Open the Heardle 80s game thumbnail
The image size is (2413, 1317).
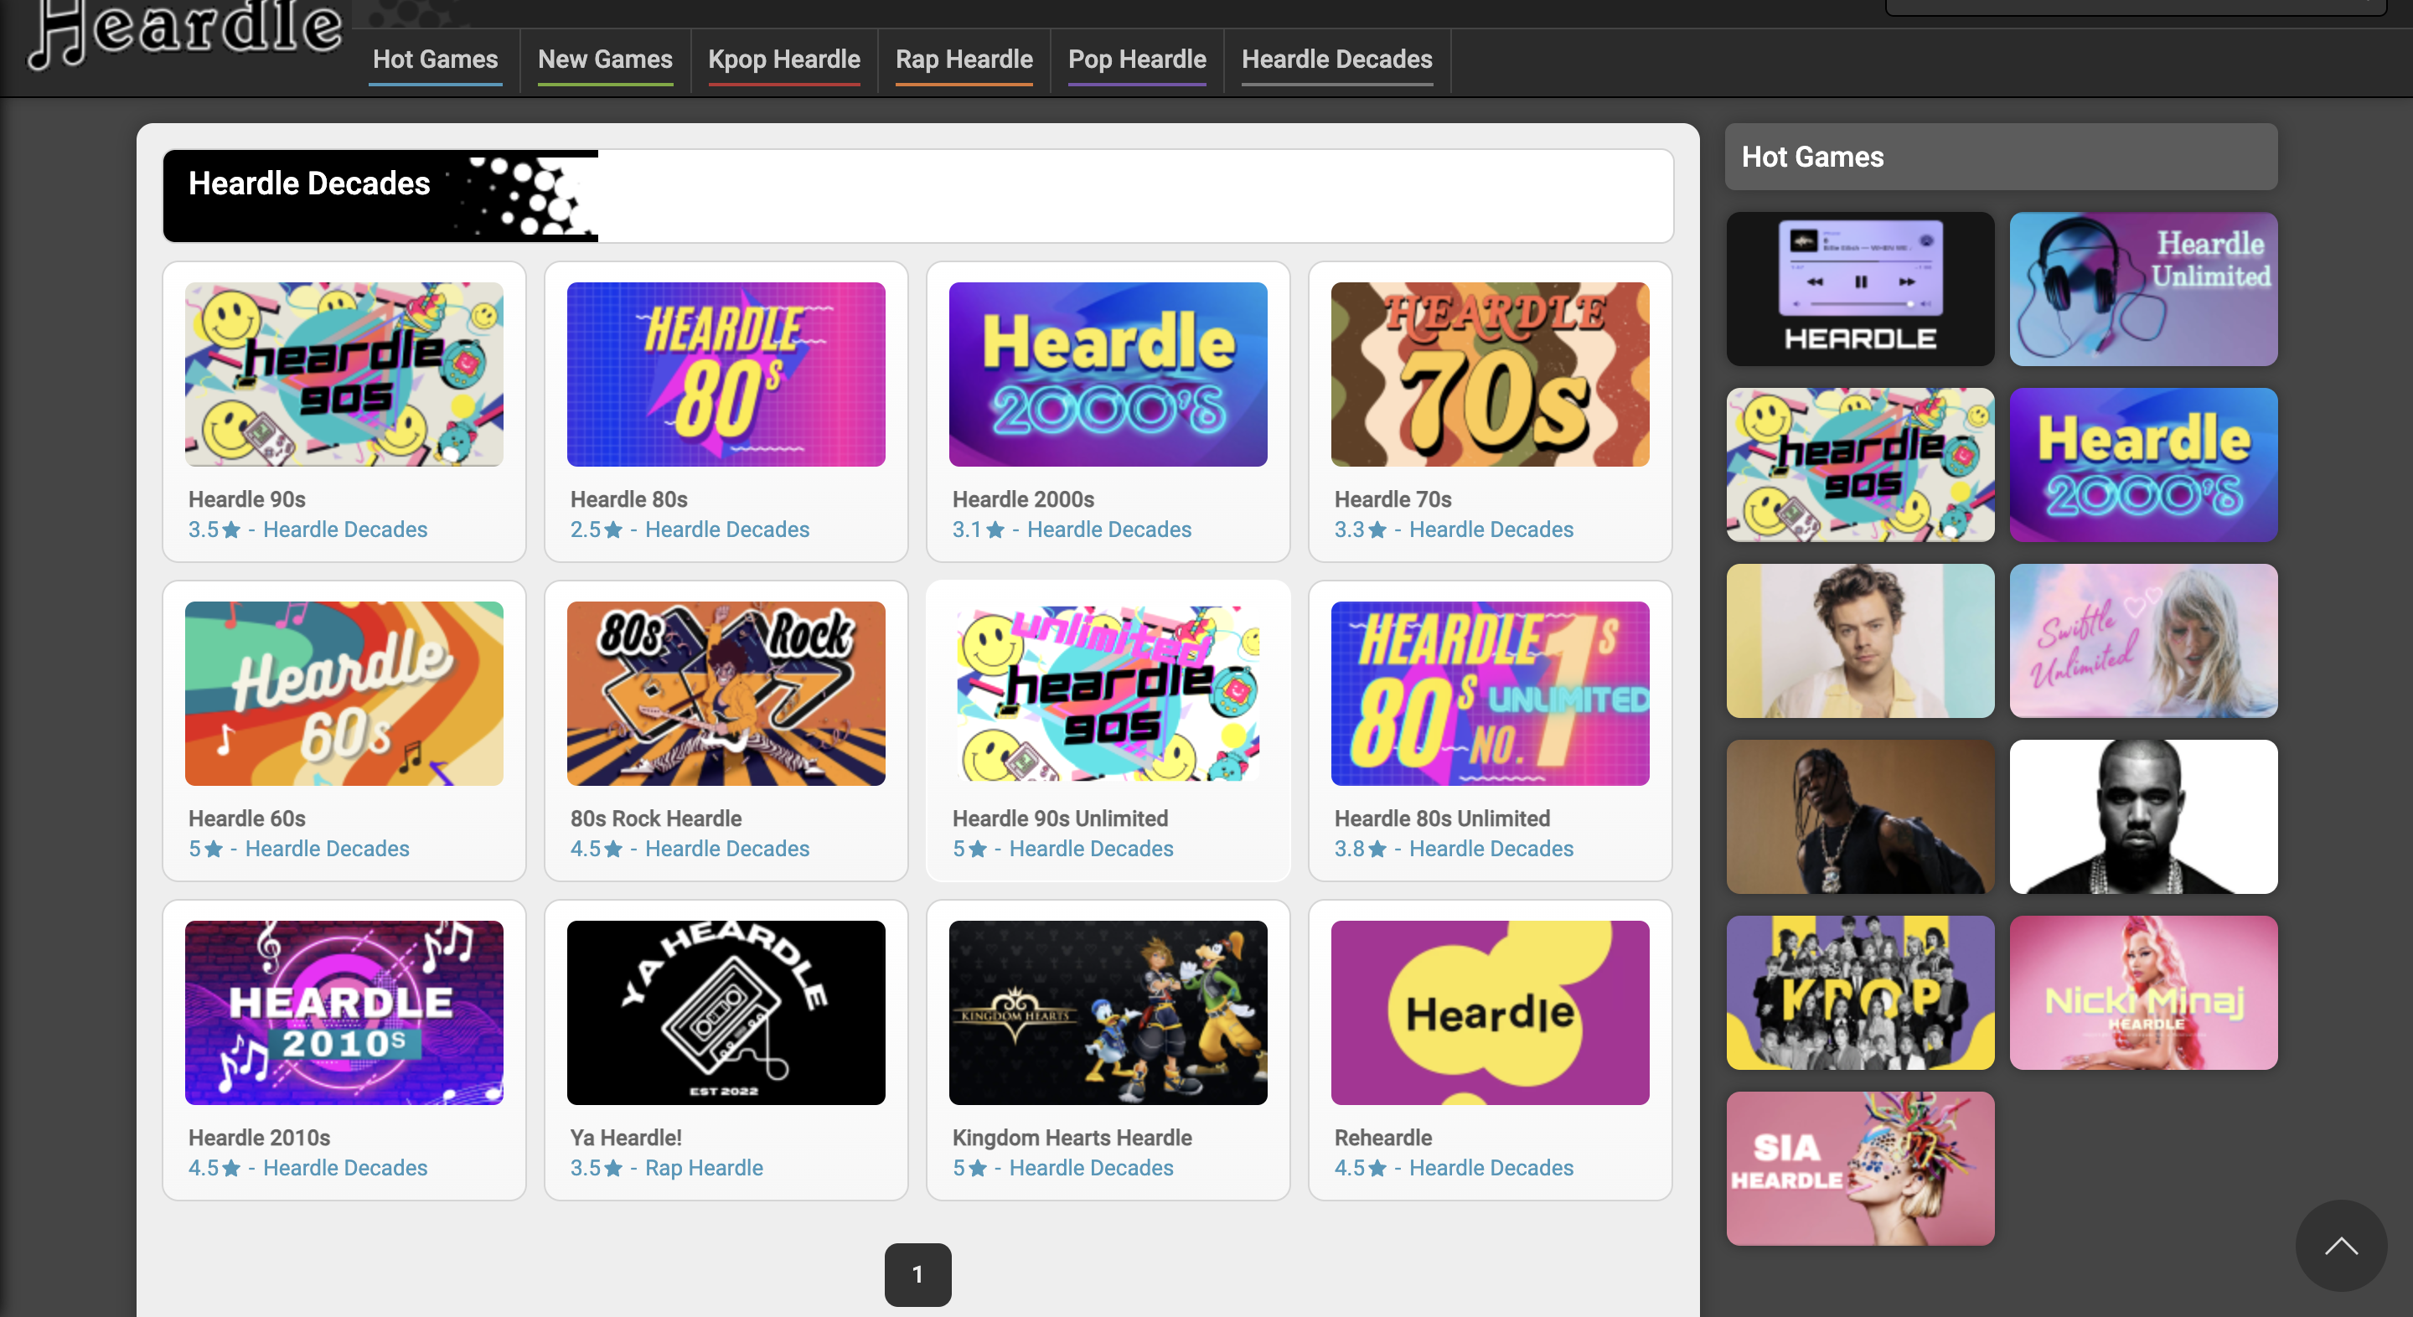click(726, 374)
